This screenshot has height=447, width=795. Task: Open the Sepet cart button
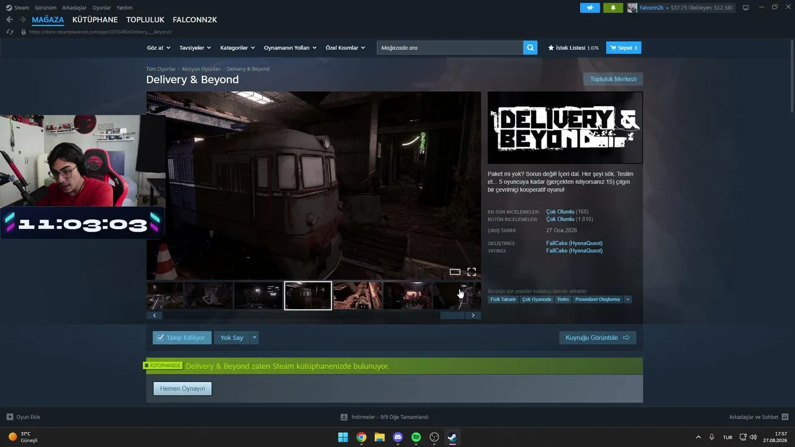click(x=624, y=48)
